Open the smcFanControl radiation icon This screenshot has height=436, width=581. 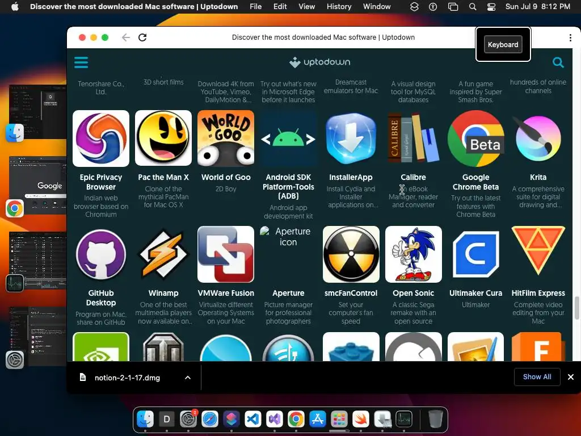351,254
